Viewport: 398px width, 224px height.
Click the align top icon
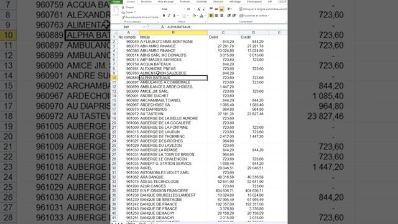point(211,9)
